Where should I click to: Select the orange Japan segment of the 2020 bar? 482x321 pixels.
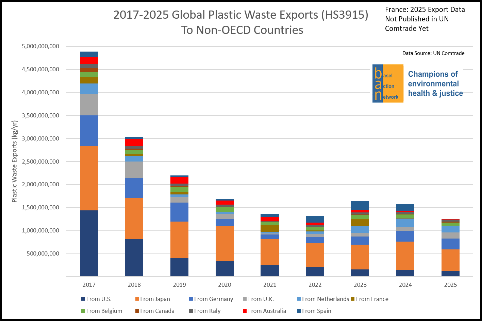[225, 244]
